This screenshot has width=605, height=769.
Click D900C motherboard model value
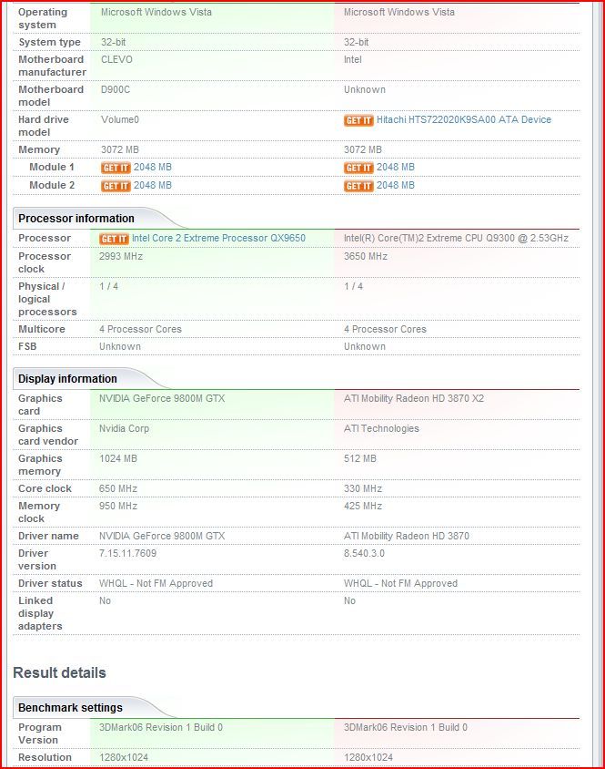click(116, 89)
